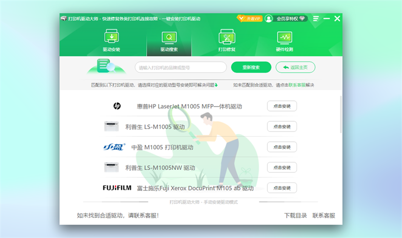Focus the printer brand or model search field
402x238 pixels.
click(181, 68)
